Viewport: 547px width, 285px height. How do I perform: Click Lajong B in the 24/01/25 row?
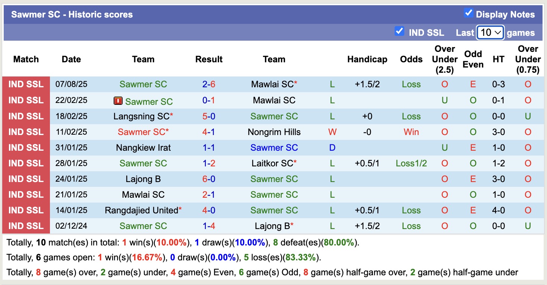pyautogui.click(x=143, y=179)
